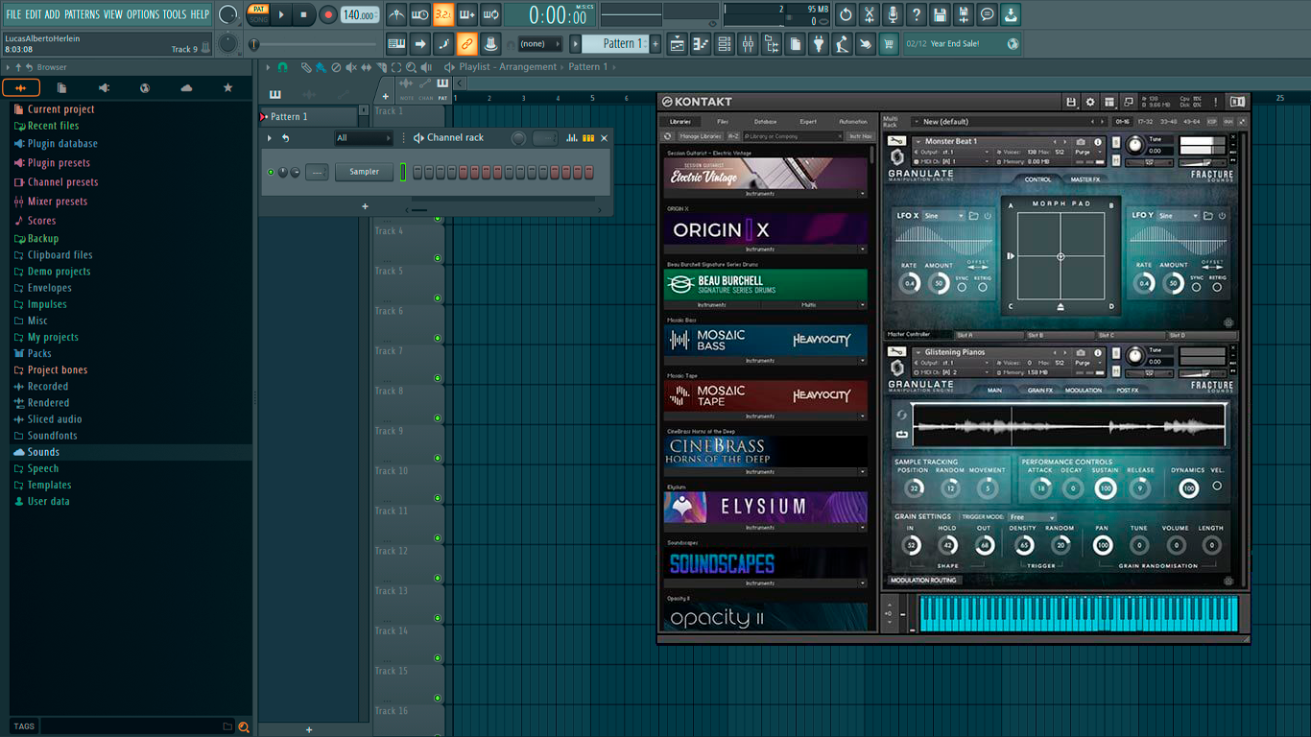Open MODULATION ROUTING button
Image resolution: width=1311 pixels, height=737 pixels.
click(x=923, y=581)
